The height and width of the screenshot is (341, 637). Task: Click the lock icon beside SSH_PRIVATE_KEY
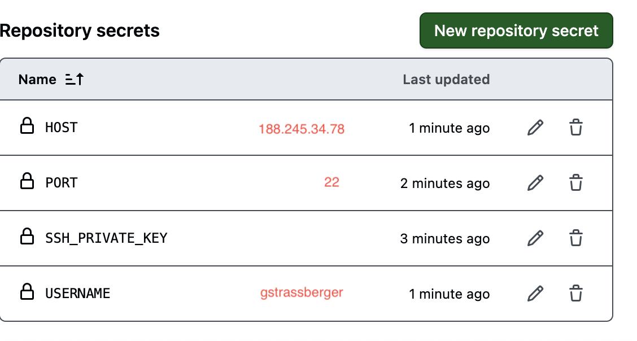(x=27, y=238)
